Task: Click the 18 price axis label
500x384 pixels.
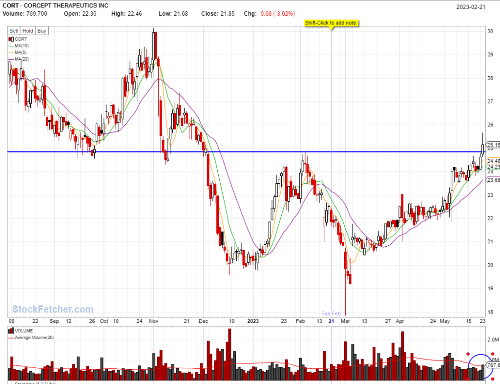Action: click(x=490, y=312)
